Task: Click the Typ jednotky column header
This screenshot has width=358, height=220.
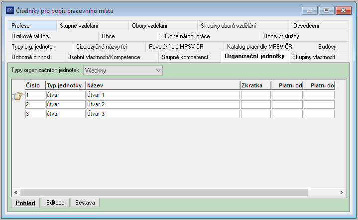Action: [66, 85]
